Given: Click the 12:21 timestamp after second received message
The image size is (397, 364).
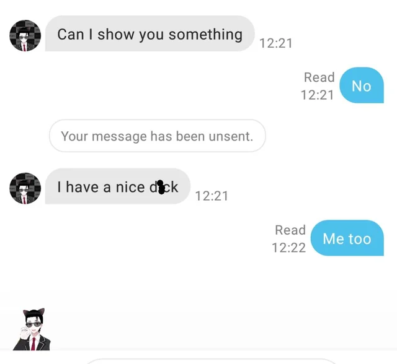Looking at the screenshot, I should 212,196.
